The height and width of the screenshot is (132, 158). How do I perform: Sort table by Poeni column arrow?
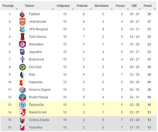point(155,9)
